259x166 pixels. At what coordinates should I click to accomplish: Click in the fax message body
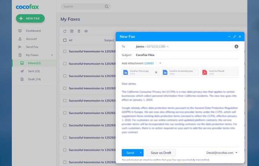180,108
